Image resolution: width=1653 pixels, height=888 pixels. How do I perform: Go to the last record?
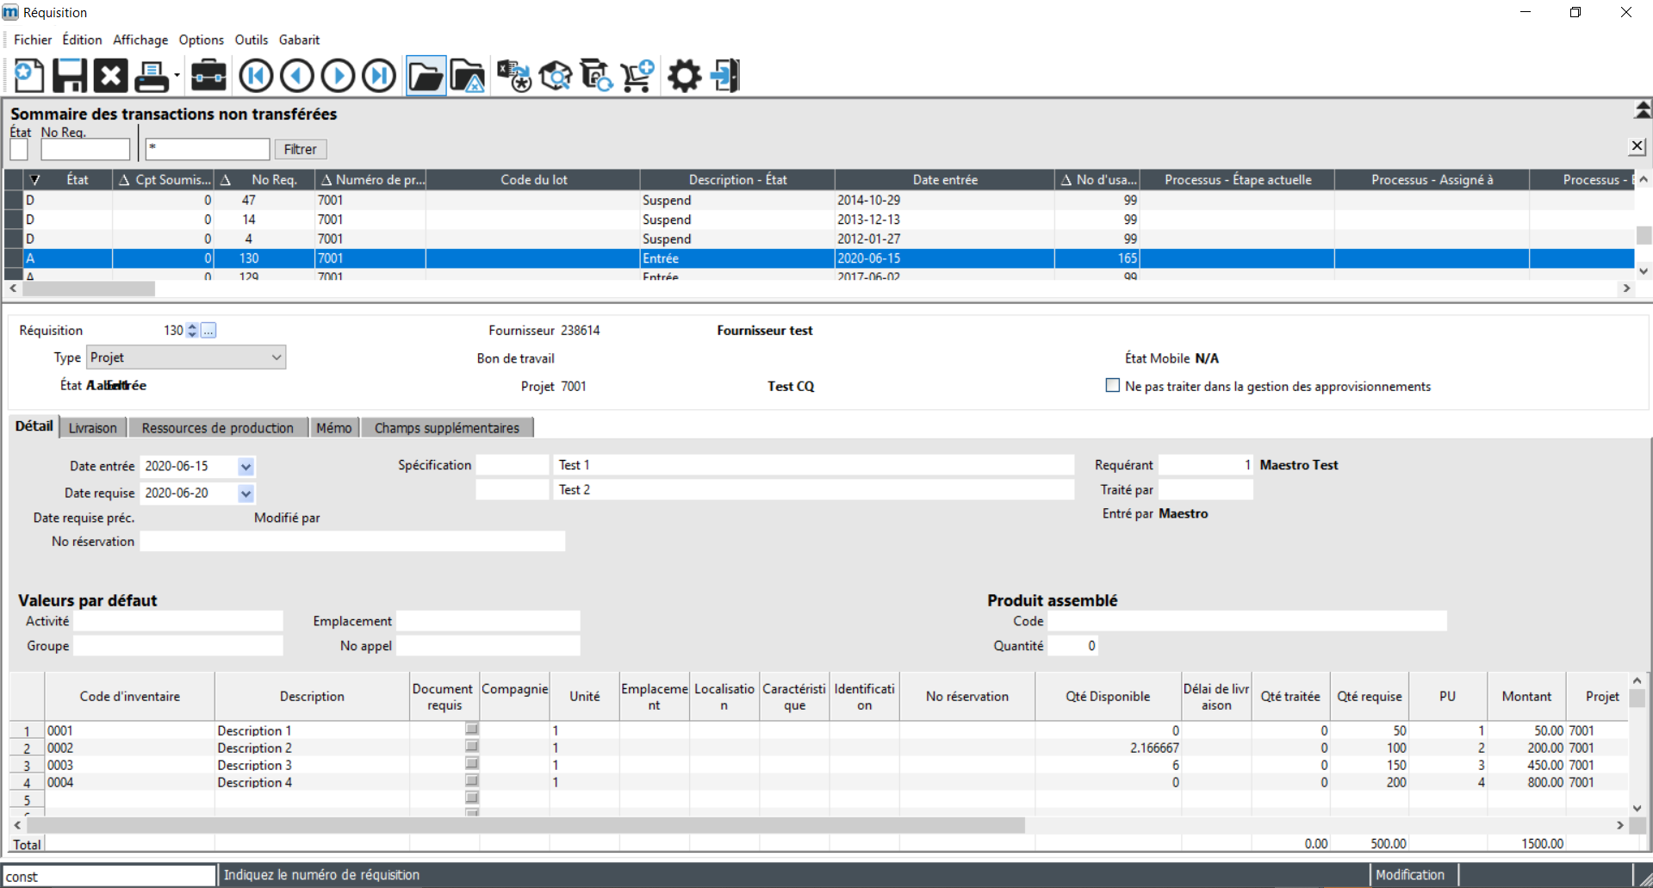click(379, 76)
